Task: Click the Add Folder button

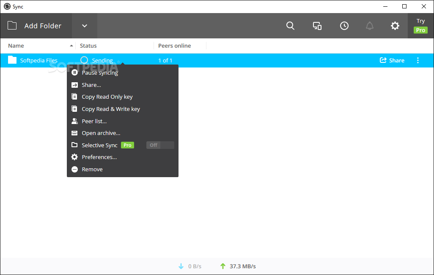Action: [x=36, y=26]
